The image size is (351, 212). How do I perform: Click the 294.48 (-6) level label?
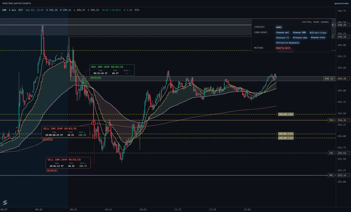click(286, 114)
